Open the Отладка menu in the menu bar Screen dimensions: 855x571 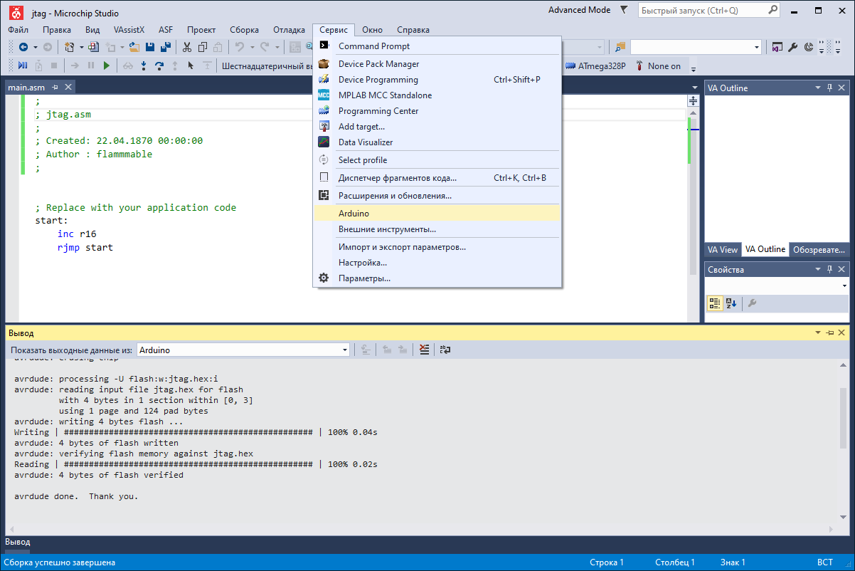288,30
